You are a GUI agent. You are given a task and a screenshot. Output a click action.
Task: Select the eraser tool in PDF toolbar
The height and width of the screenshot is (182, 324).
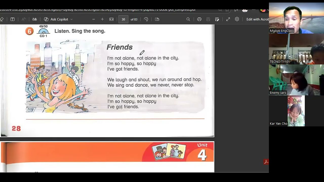point(2,19)
